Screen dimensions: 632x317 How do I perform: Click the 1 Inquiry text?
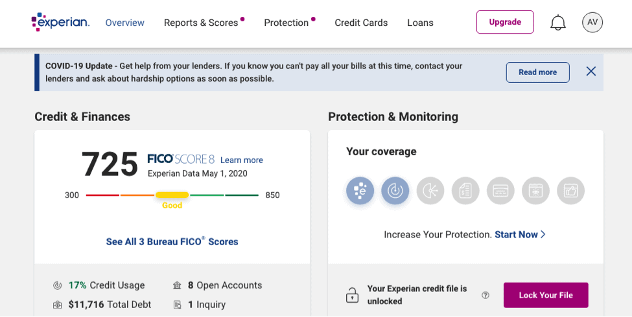pos(207,305)
